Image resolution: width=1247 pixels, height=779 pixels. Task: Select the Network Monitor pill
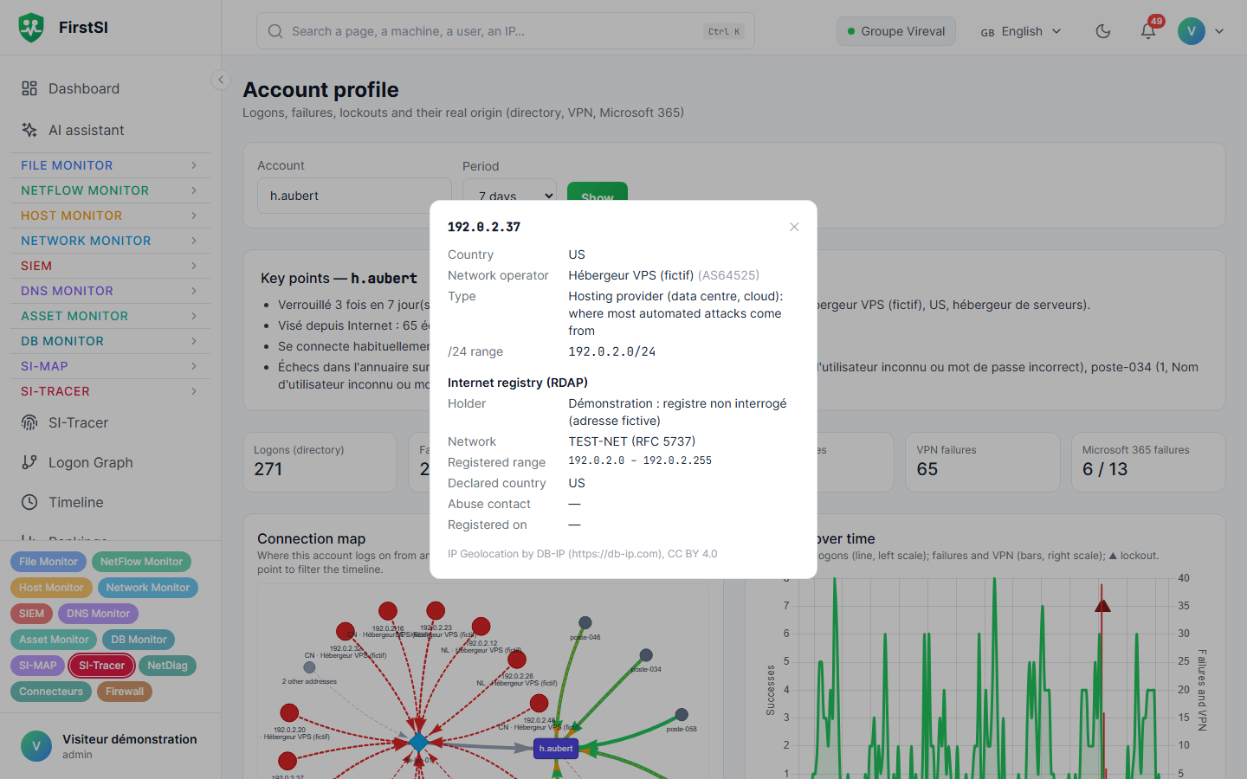click(x=148, y=588)
